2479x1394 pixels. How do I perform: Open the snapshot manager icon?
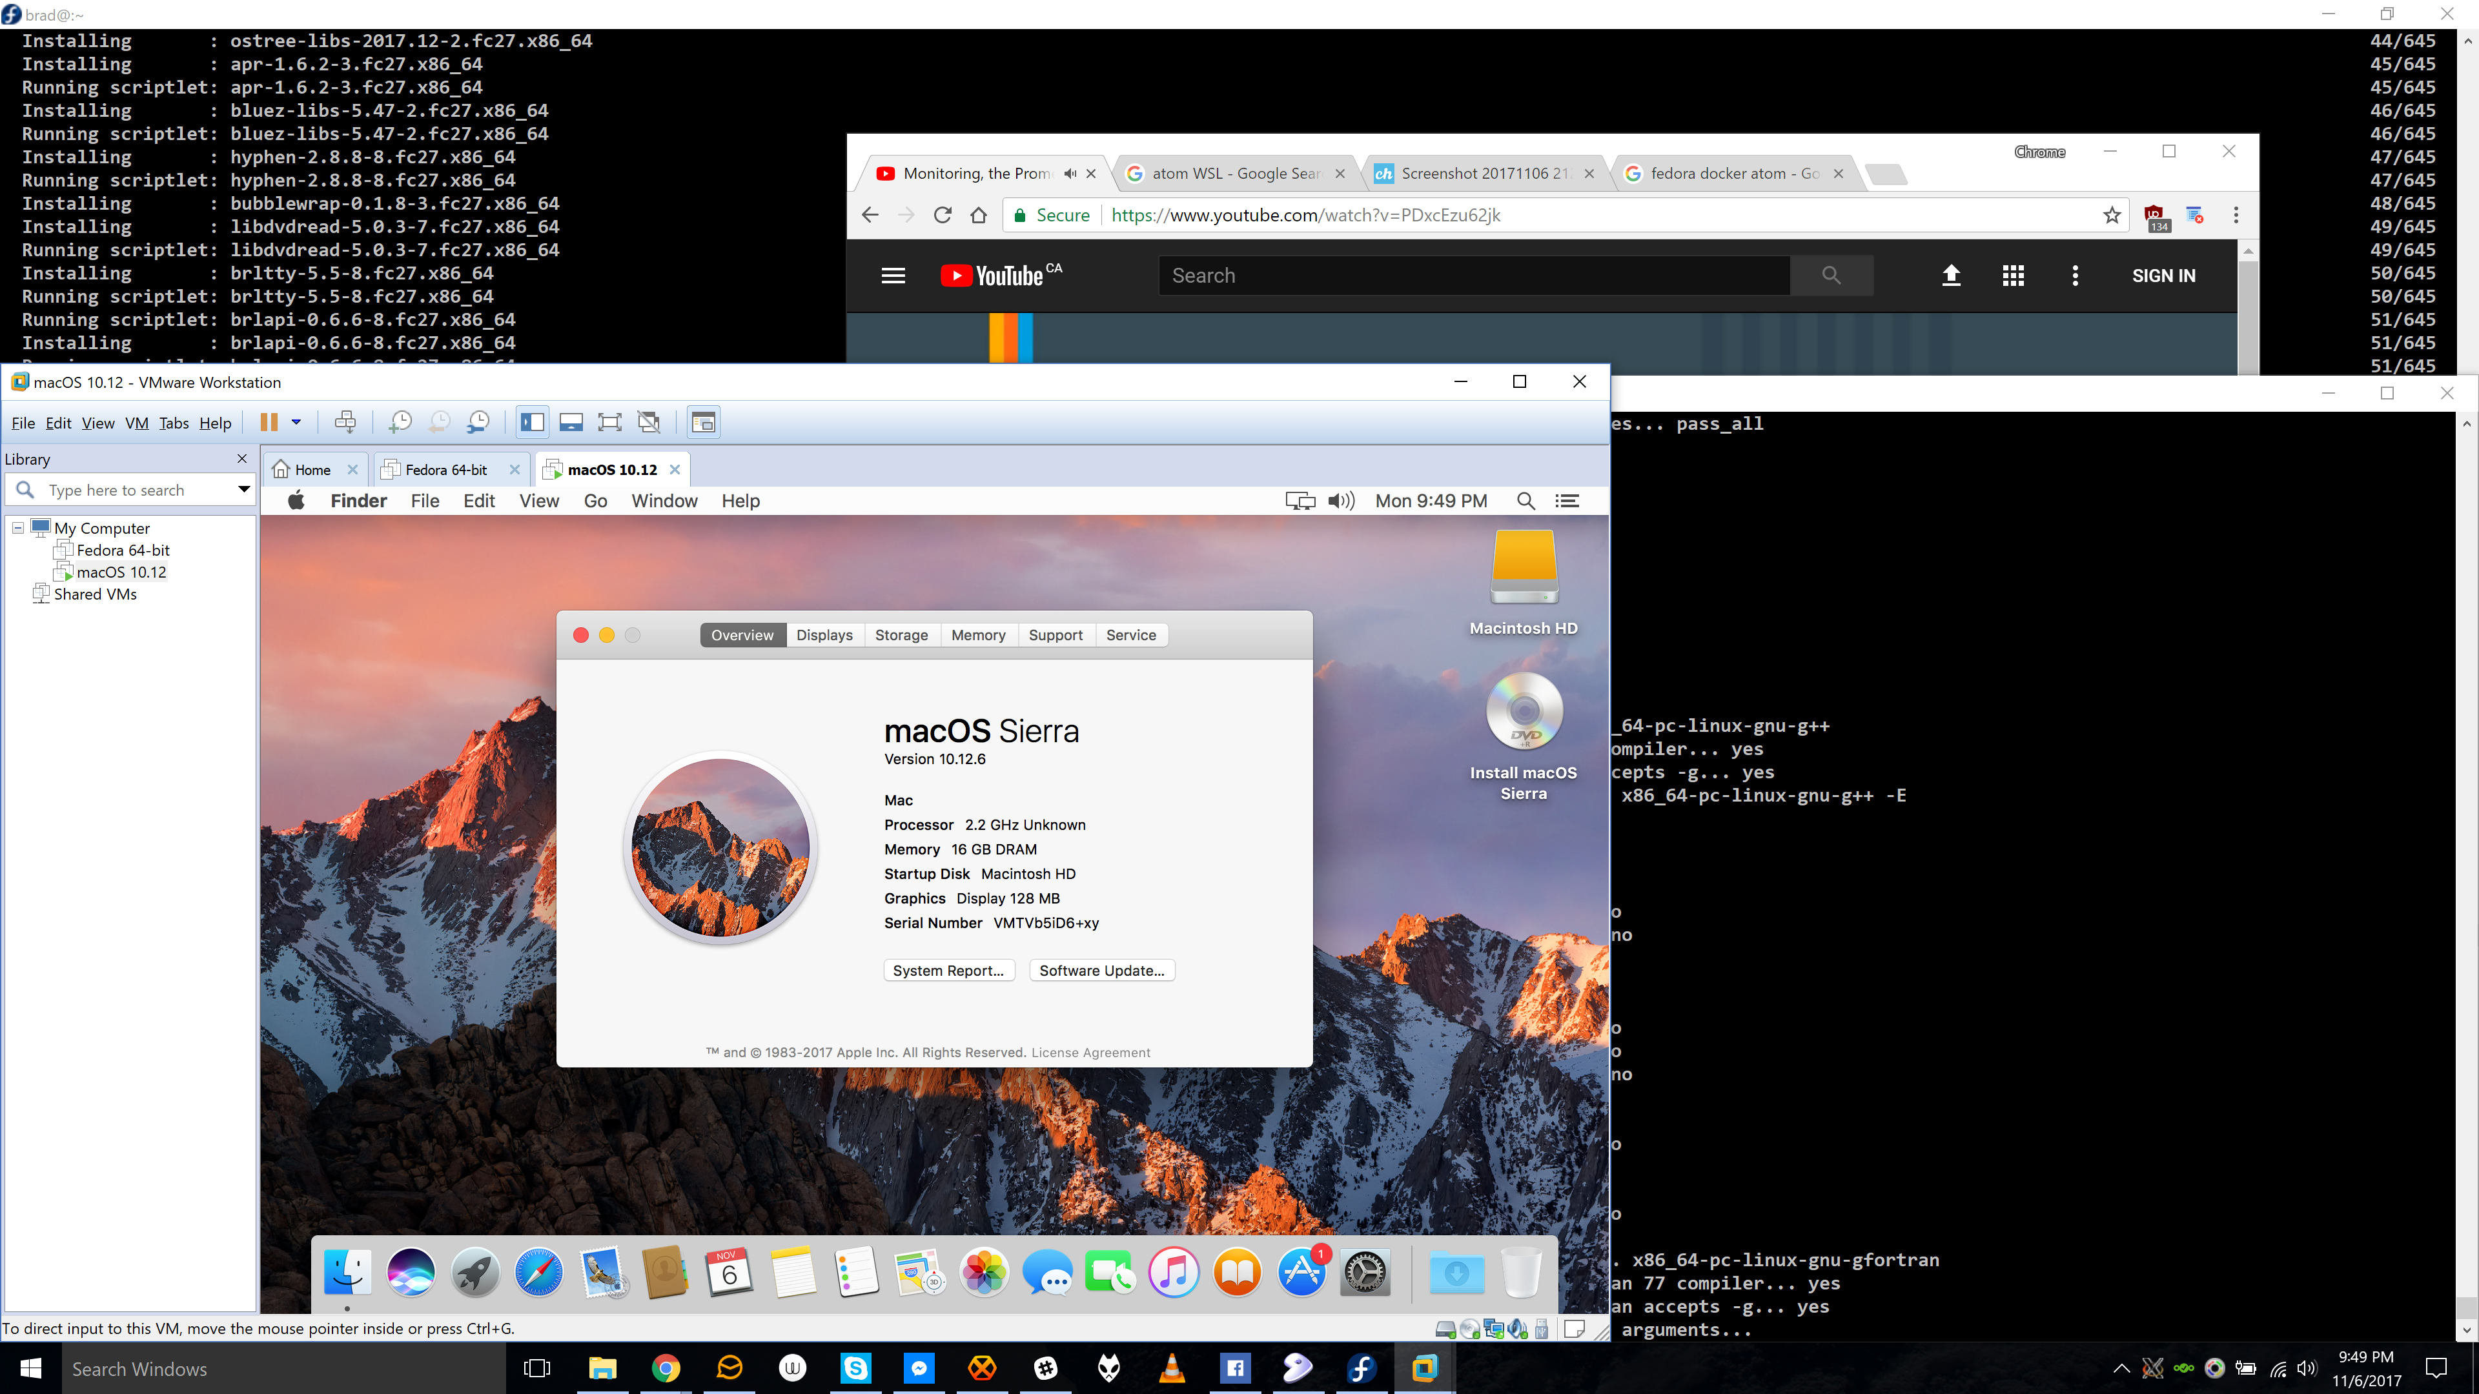tap(478, 422)
